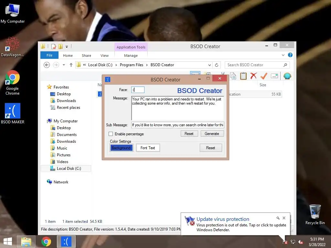The height and width of the screenshot is (248, 331).
Task: Click Program Files in the address breadcrumb
Action: click(x=132, y=65)
